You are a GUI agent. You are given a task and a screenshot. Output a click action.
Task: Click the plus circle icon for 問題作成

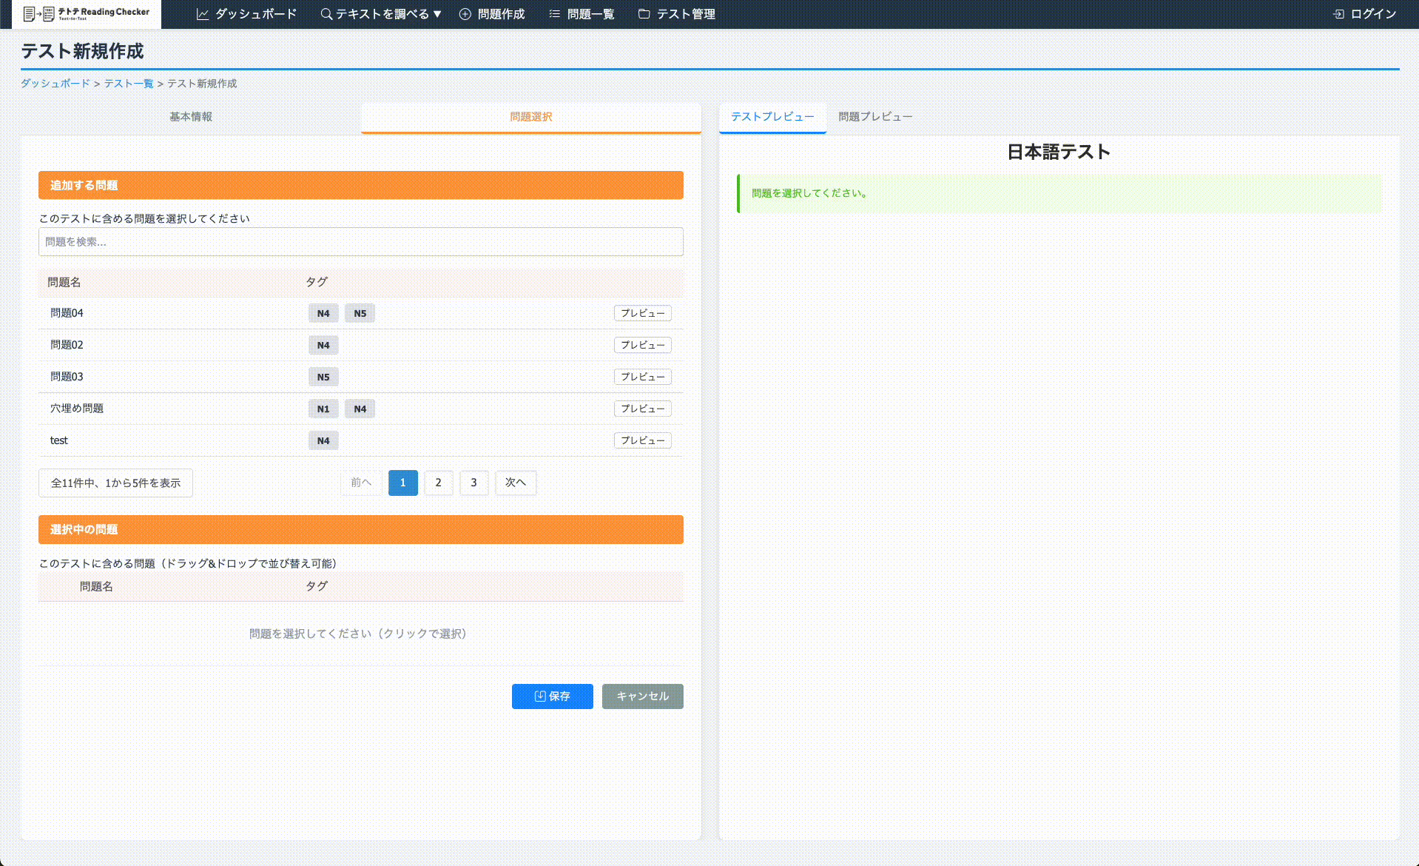click(465, 13)
